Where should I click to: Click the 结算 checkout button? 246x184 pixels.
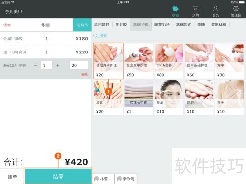coord(58,176)
